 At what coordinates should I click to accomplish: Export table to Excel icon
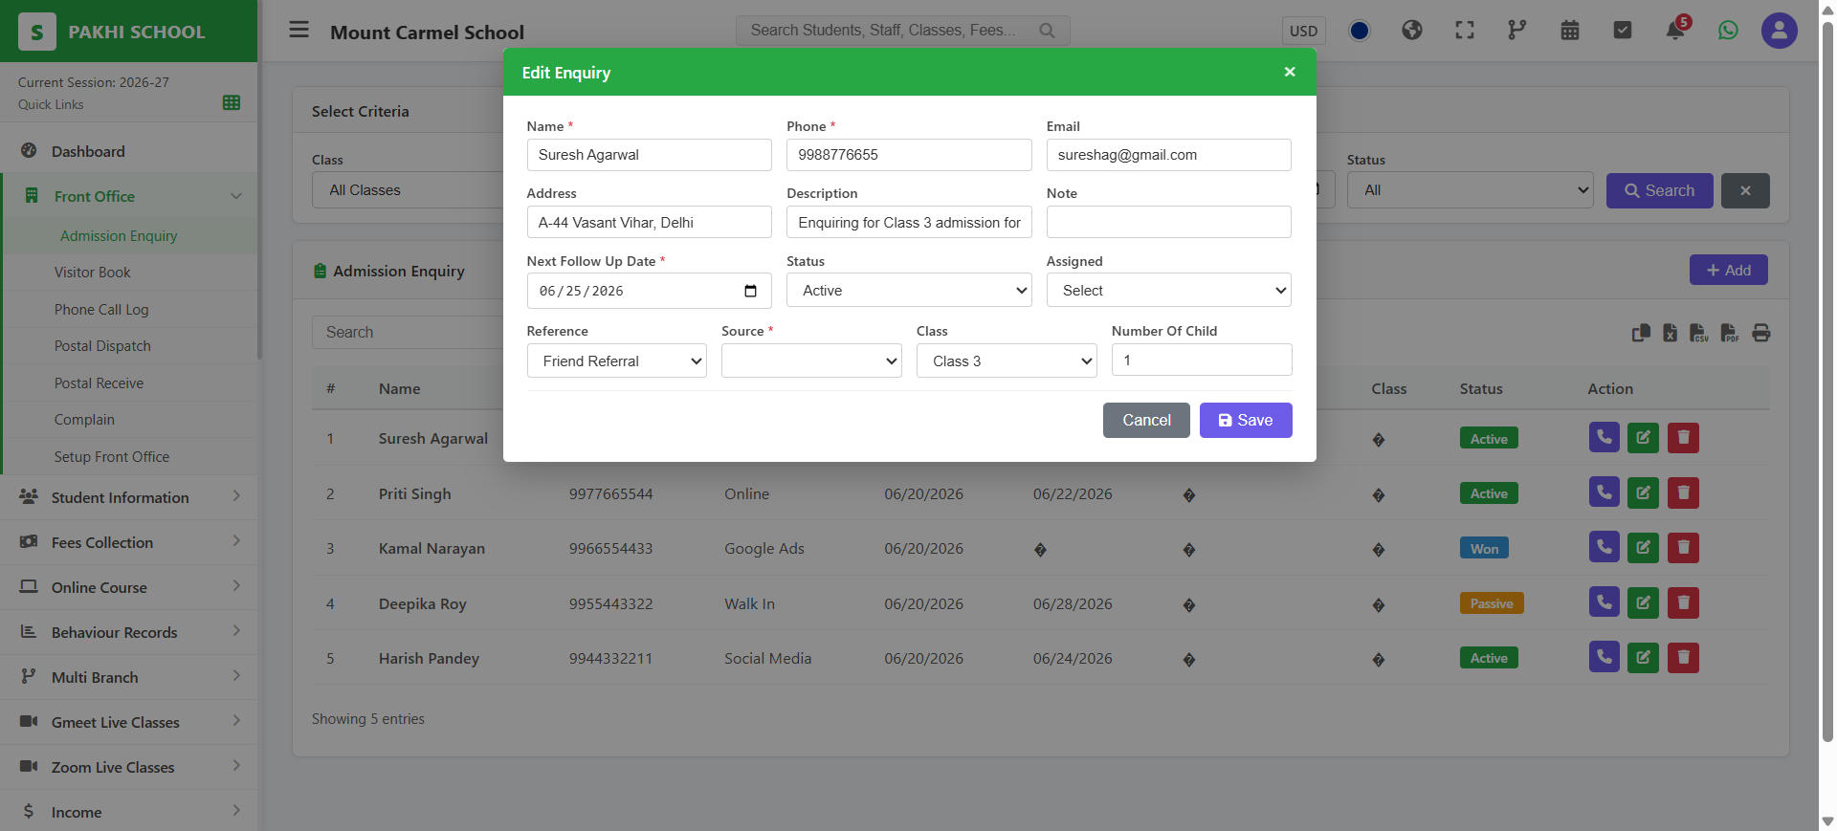[x=1671, y=333]
